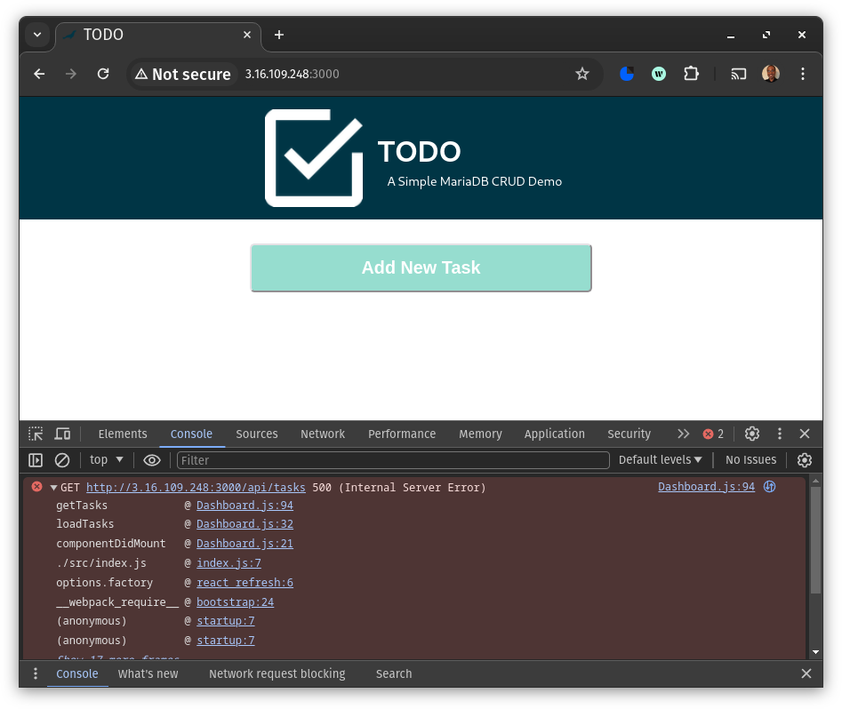
Task: Activate the inspect element picker icon
Action: click(36, 434)
